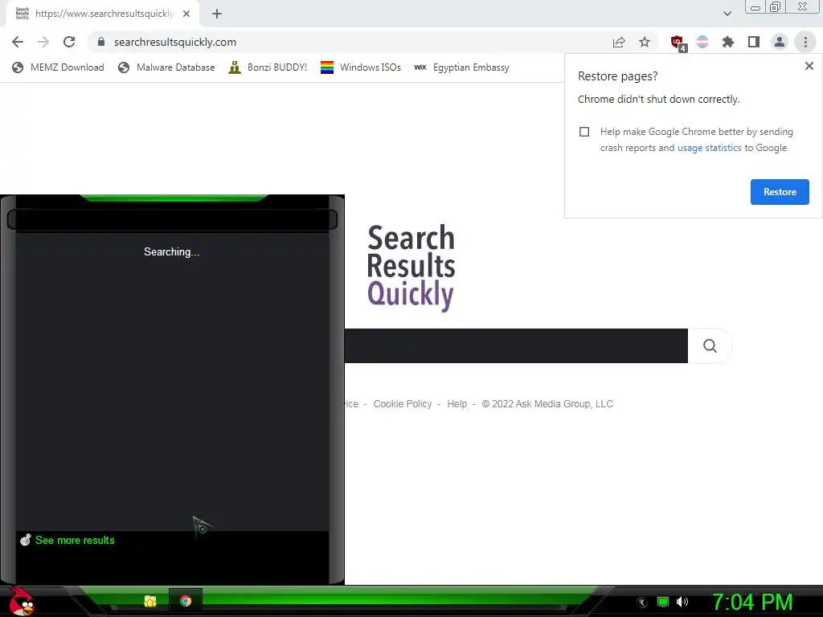Open the file explorer taskbar icon
The height and width of the screenshot is (617, 823).
pyautogui.click(x=150, y=601)
